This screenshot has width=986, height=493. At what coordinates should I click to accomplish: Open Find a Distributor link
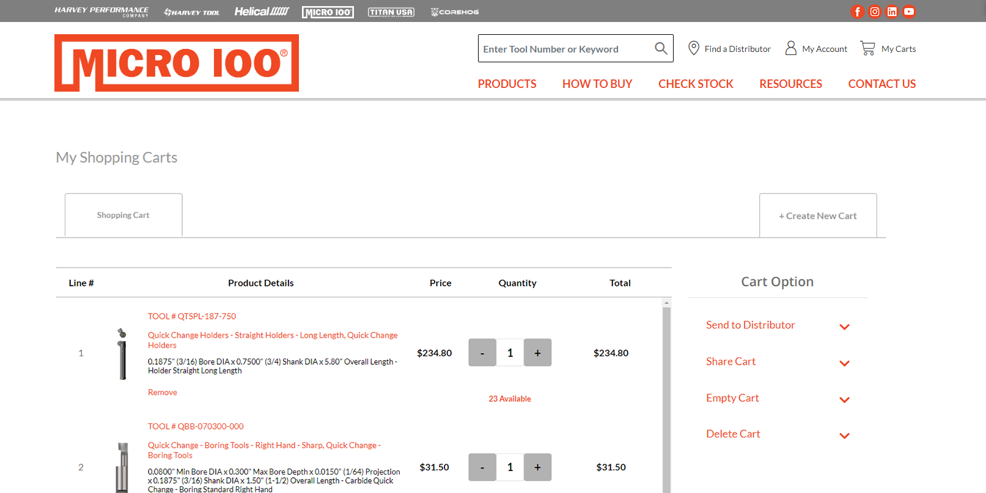737,49
